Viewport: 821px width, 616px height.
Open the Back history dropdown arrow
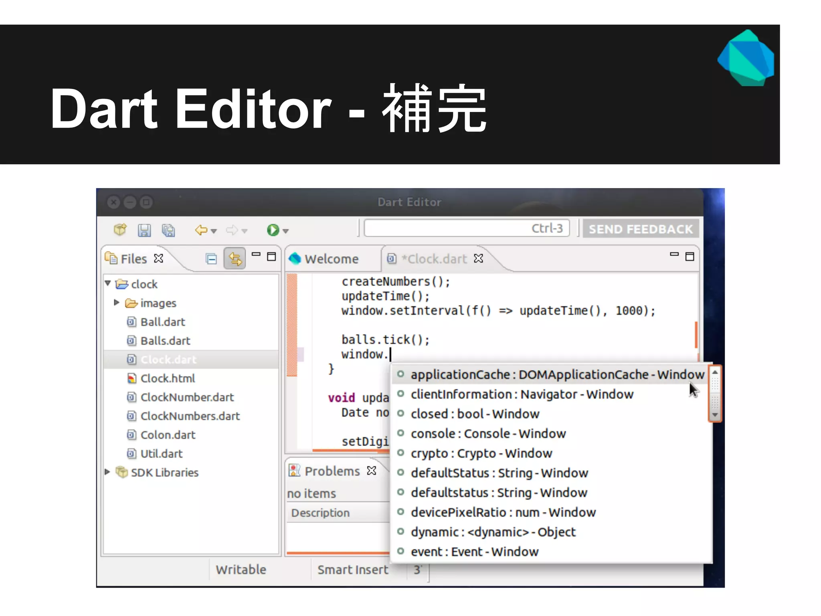click(214, 231)
